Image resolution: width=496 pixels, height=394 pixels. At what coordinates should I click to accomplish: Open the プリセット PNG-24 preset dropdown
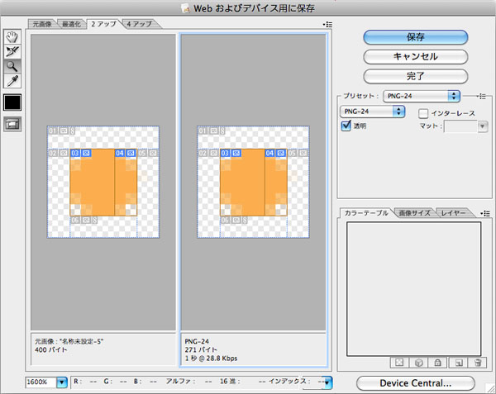pos(420,96)
